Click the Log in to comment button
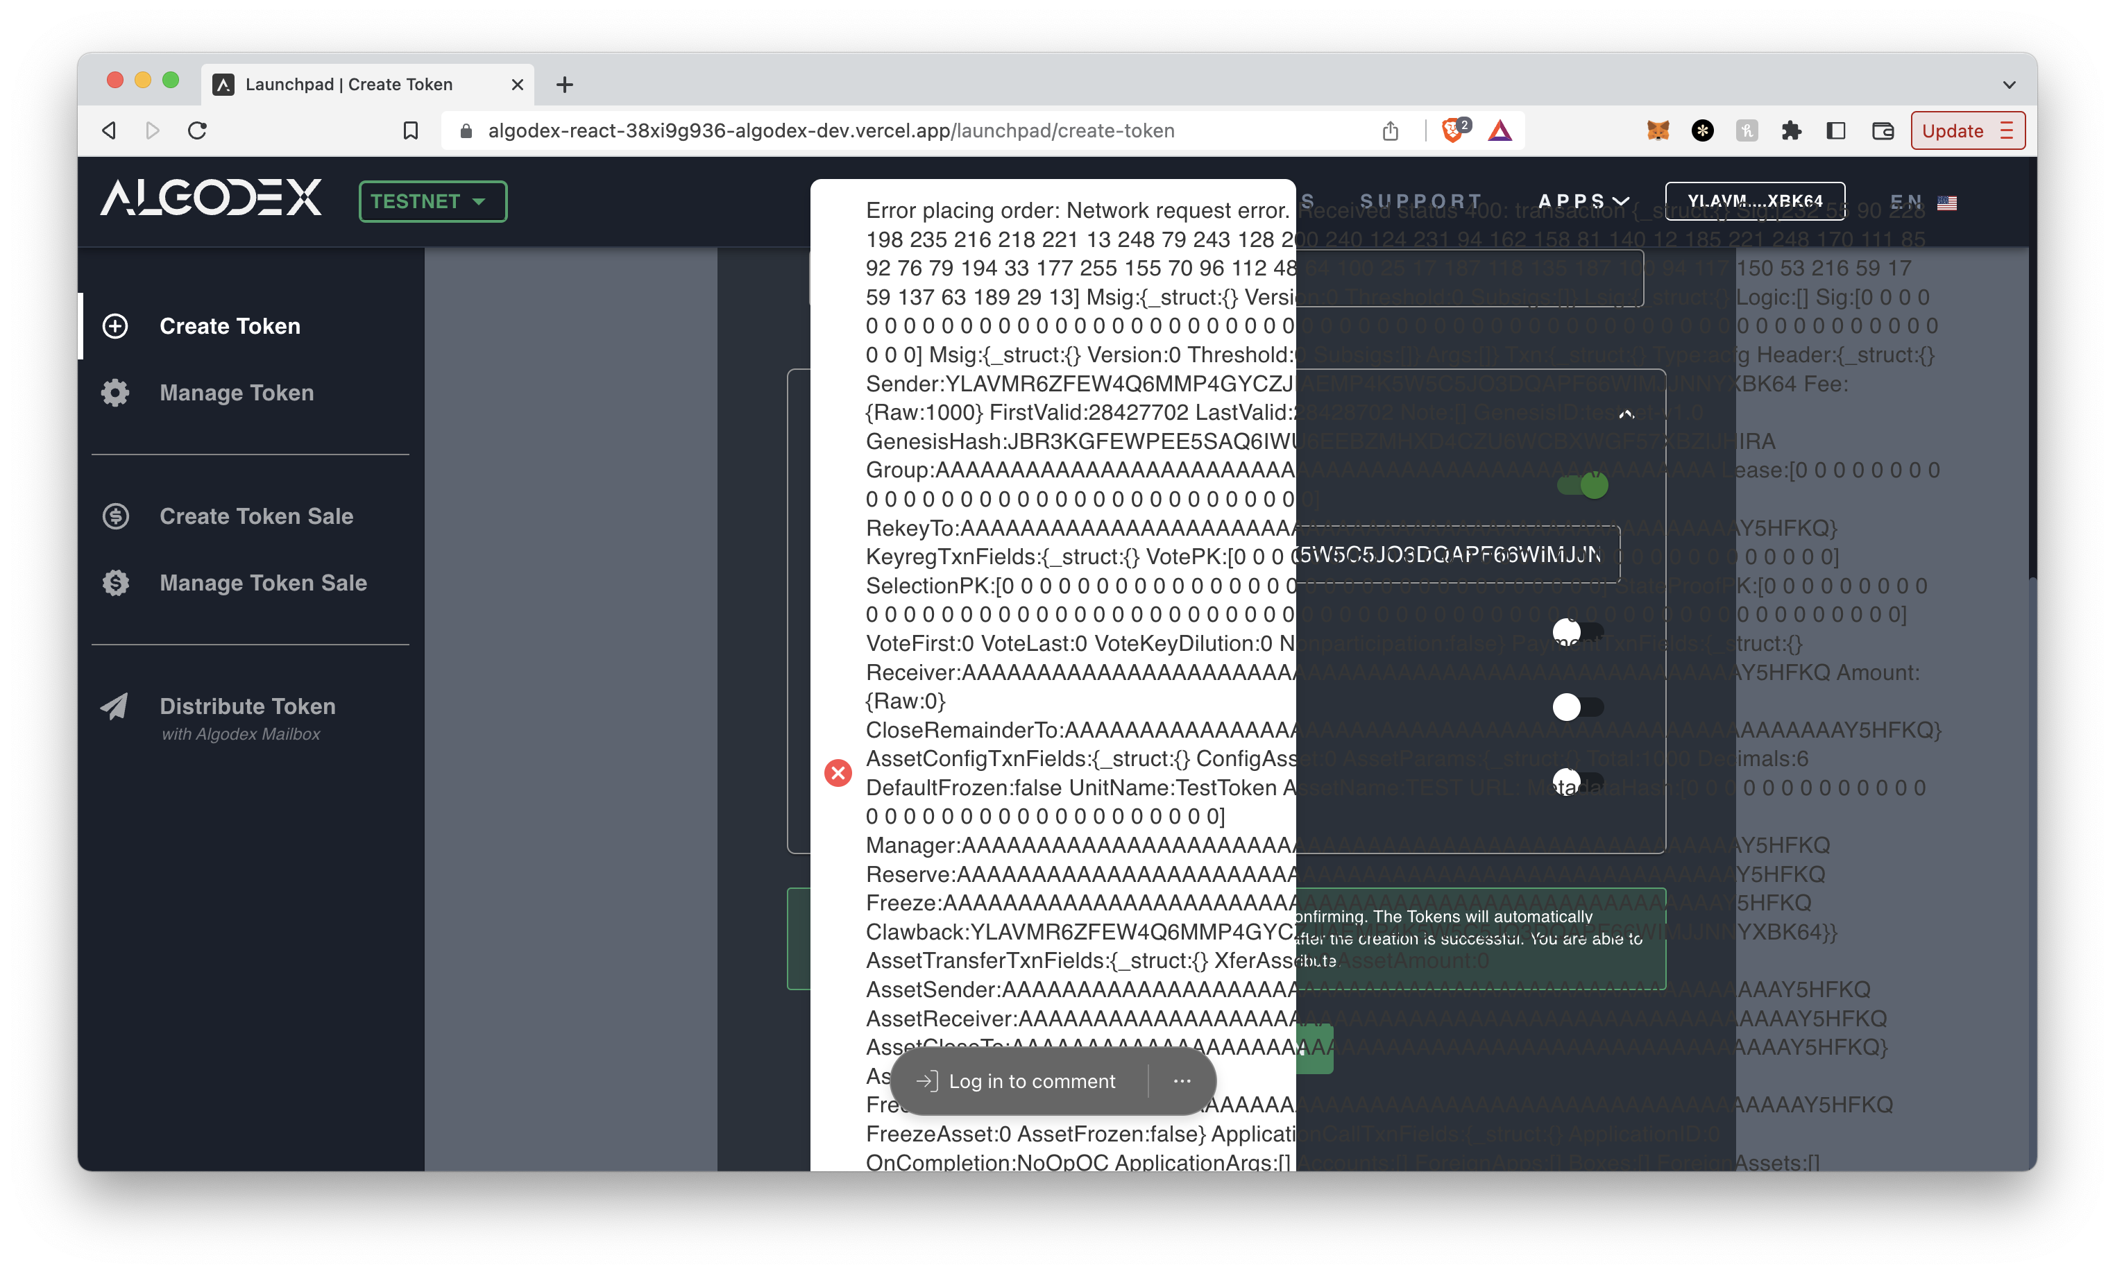 pos(1018,1082)
